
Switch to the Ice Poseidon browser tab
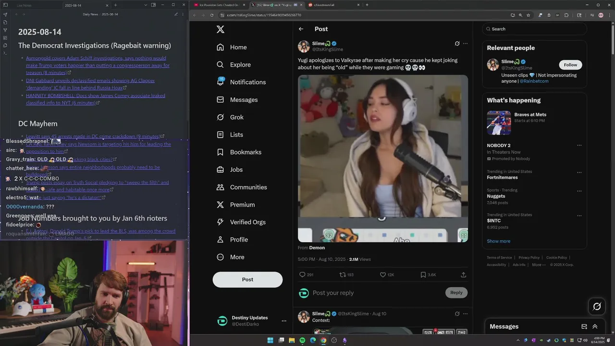coord(220,5)
